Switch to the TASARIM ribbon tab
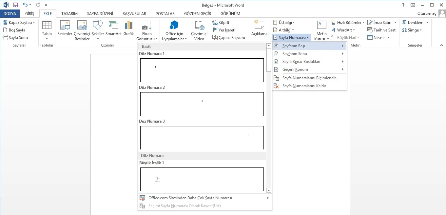446x215 pixels. click(x=69, y=14)
